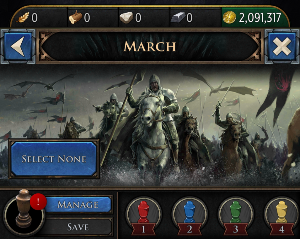The width and height of the screenshot is (300, 239).
Task: Select the red pawn preset 1
Action: pos(144,214)
